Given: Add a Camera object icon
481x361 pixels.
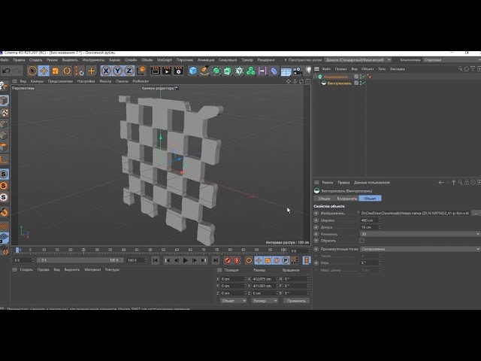Looking at the screenshot, I should tap(298, 71).
